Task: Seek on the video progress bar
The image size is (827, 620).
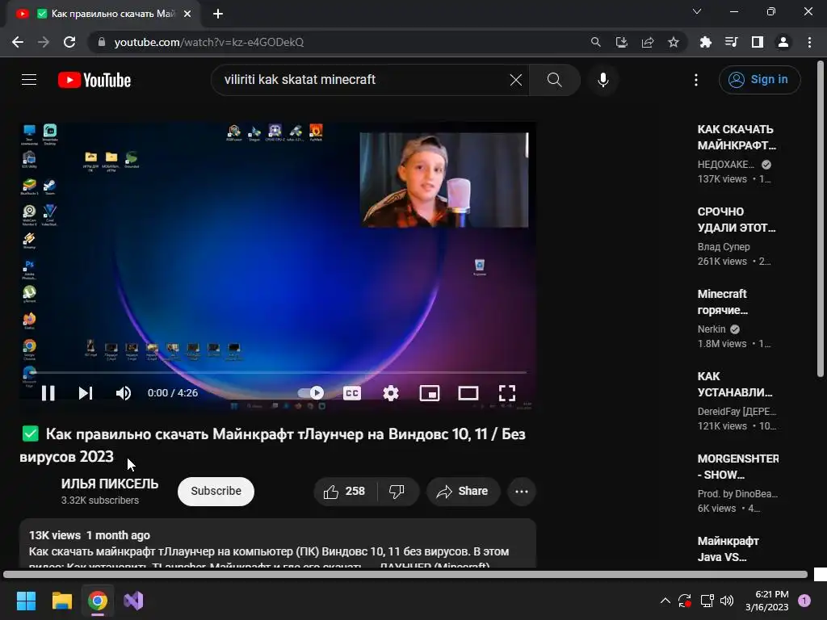Action: pyautogui.click(x=279, y=372)
